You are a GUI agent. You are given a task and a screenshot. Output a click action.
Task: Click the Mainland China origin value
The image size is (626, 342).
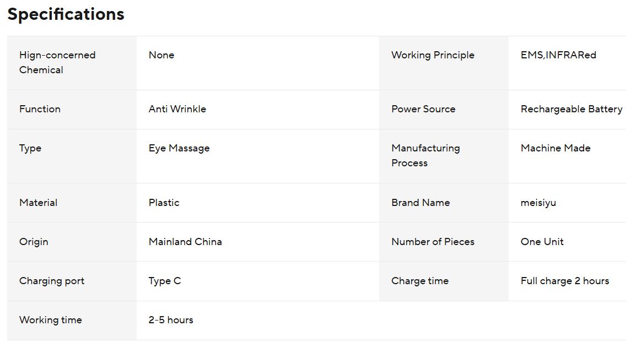[x=185, y=242]
